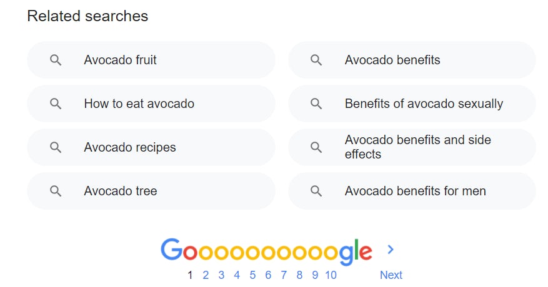Click the search icon beside Avocado tree
This screenshot has width=548, height=287.
click(56, 192)
